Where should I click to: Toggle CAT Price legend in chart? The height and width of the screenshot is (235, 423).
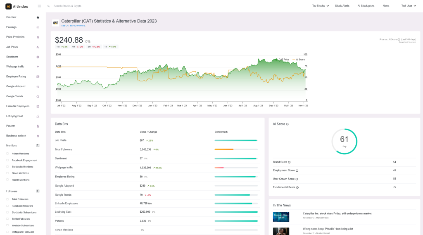pos(282,60)
